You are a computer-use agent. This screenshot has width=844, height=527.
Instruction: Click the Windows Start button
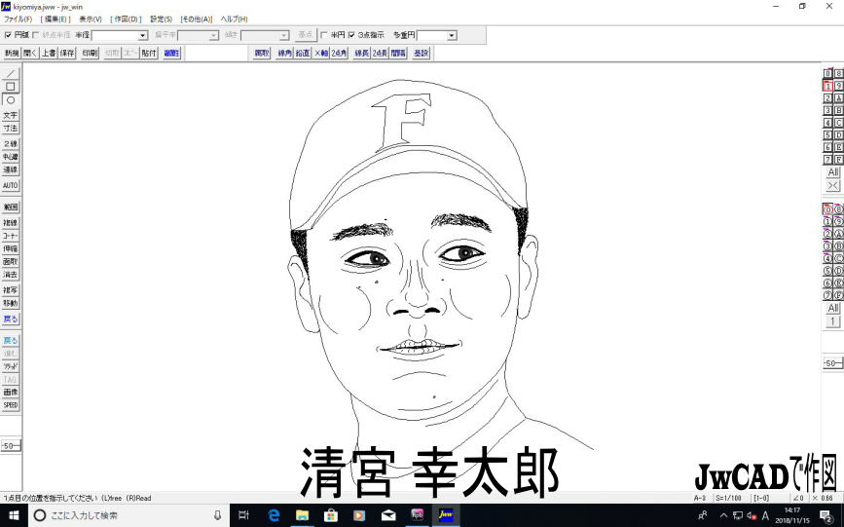pos(13,515)
